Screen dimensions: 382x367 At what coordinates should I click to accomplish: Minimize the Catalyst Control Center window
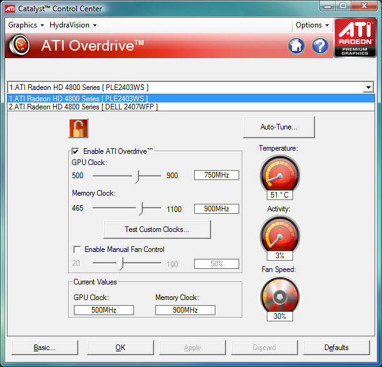[x=328, y=6]
